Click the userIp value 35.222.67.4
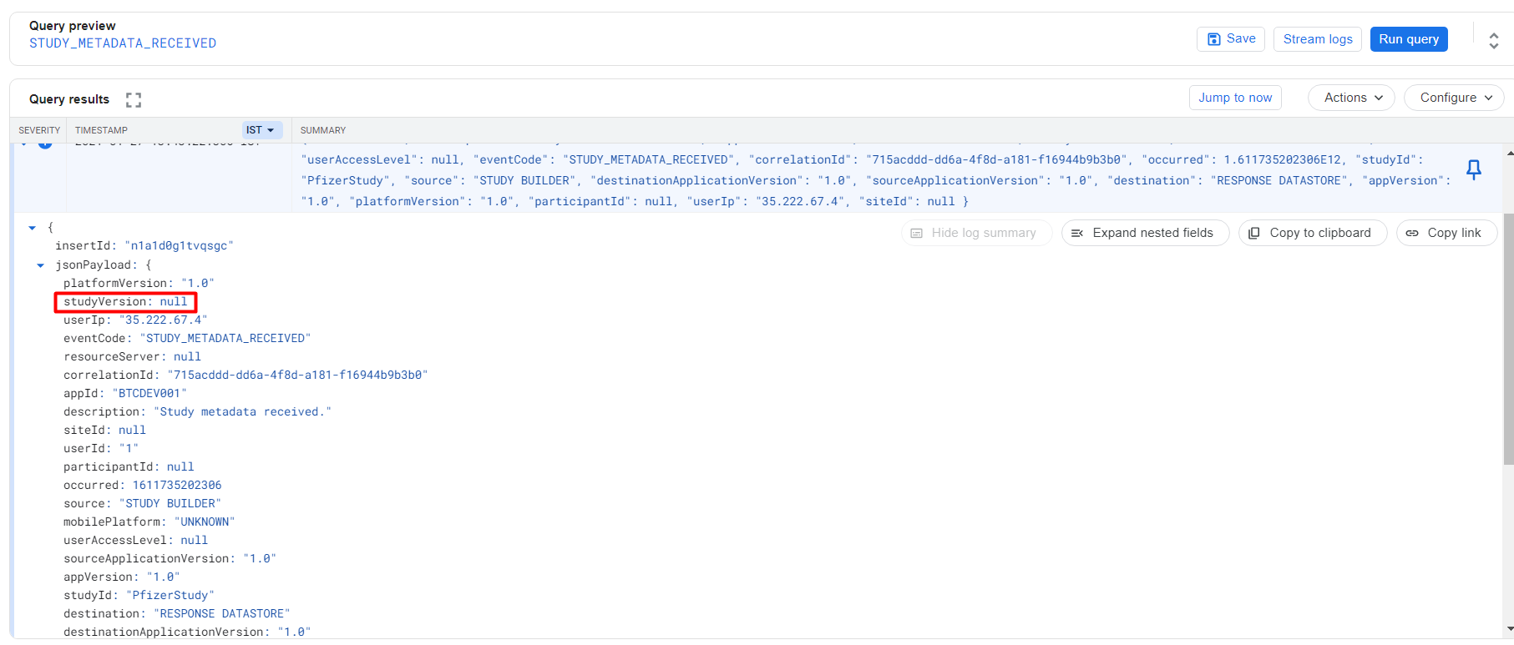The width and height of the screenshot is (1514, 645). pyautogui.click(x=163, y=320)
